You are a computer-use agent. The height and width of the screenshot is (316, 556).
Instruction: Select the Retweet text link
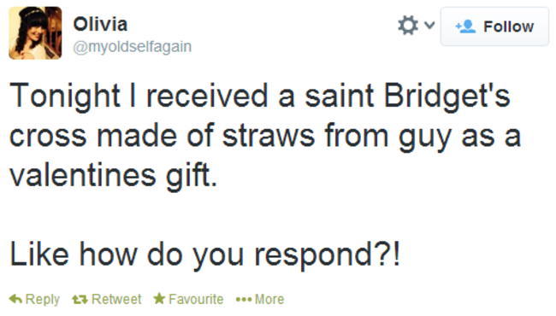tap(116, 300)
